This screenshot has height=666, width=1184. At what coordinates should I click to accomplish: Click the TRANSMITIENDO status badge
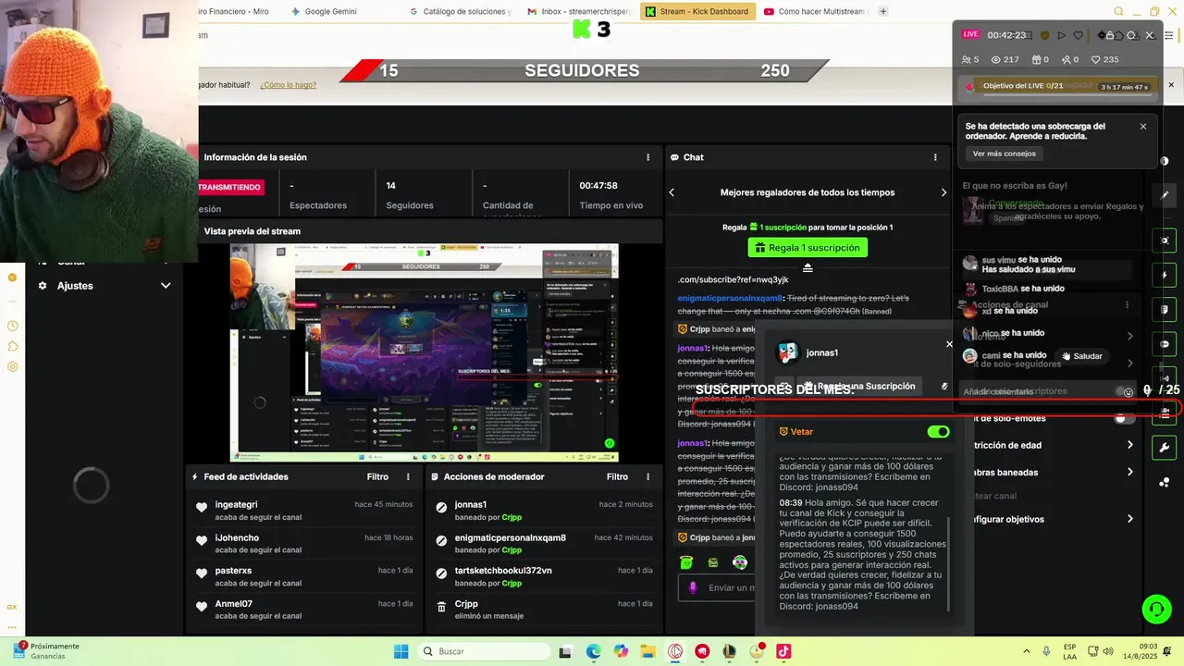coord(230,187)
